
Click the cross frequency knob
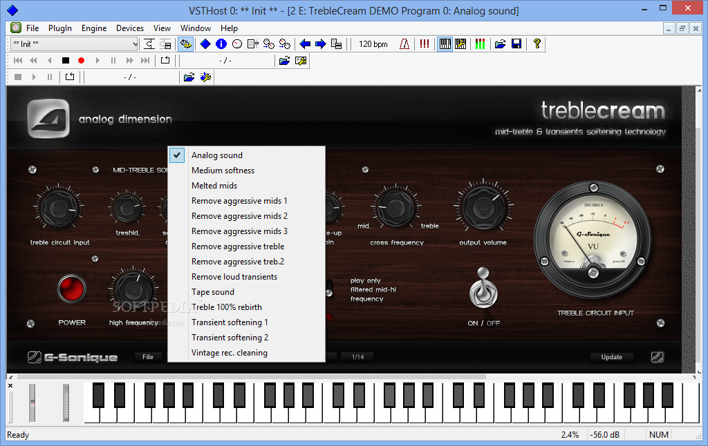(396, 208)
